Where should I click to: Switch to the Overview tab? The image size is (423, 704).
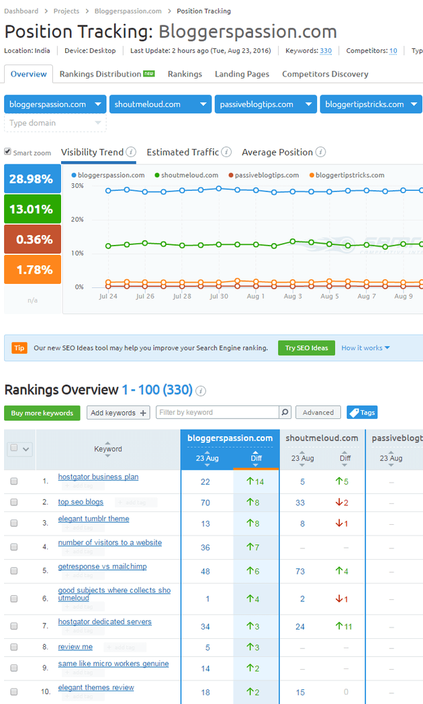28,74
